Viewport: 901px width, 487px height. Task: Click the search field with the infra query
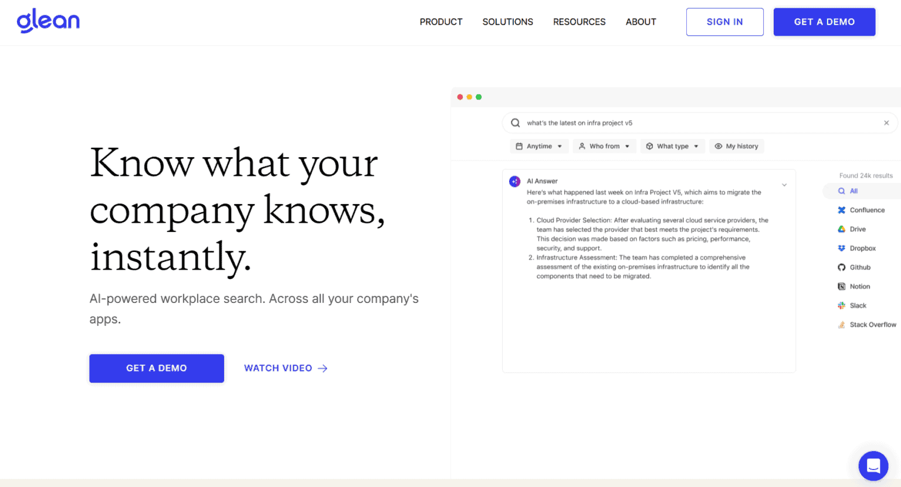(700, 123)
